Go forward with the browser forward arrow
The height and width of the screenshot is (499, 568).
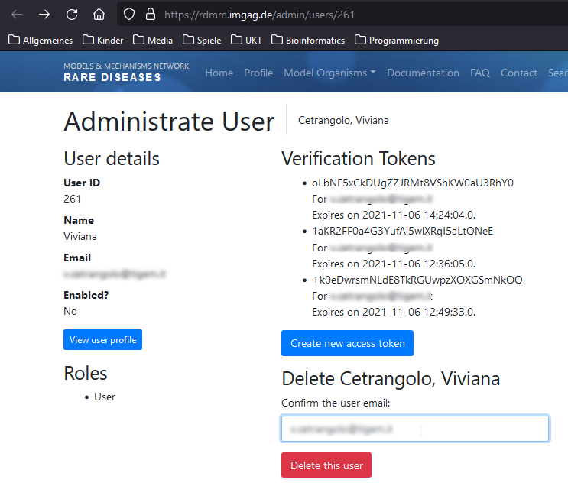coord(44,15)
